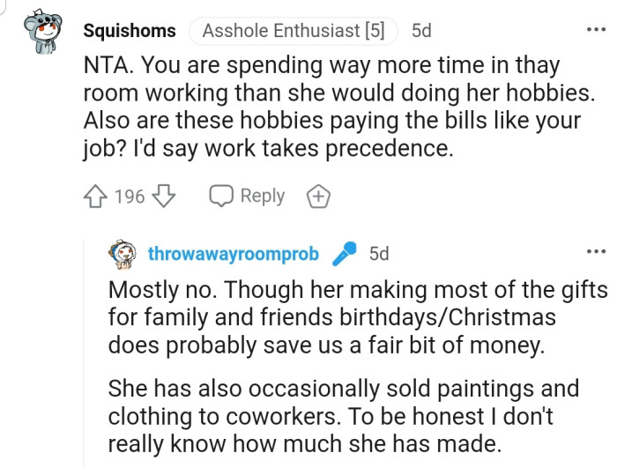This screenshot has width=617, height=468.
Task: Open three-dot menu on throwawayroomprob reply
Action: coord(597,252)
